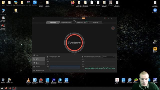This screenshot has height=90, width=160.
Task: Open the GTA desktop shortcut above Rockstar Games
Action: pyautogui.click(x=155, y=42)
